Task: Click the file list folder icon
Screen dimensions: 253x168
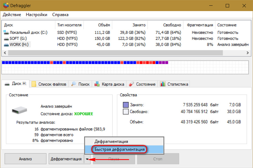Action: pyautogui.click(x=34, y=84)
